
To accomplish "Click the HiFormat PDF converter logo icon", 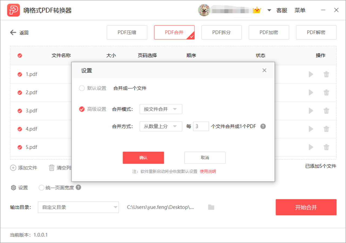I will click(x=14, y=10).
